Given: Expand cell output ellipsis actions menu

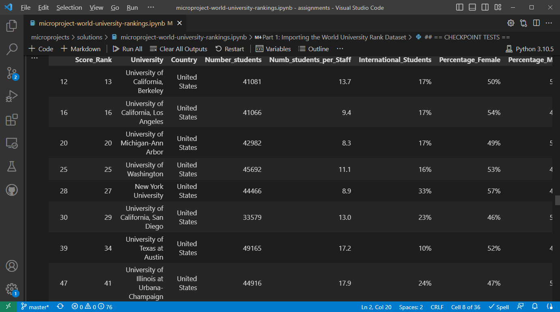Looking at the screenshot, I should 34,58.
